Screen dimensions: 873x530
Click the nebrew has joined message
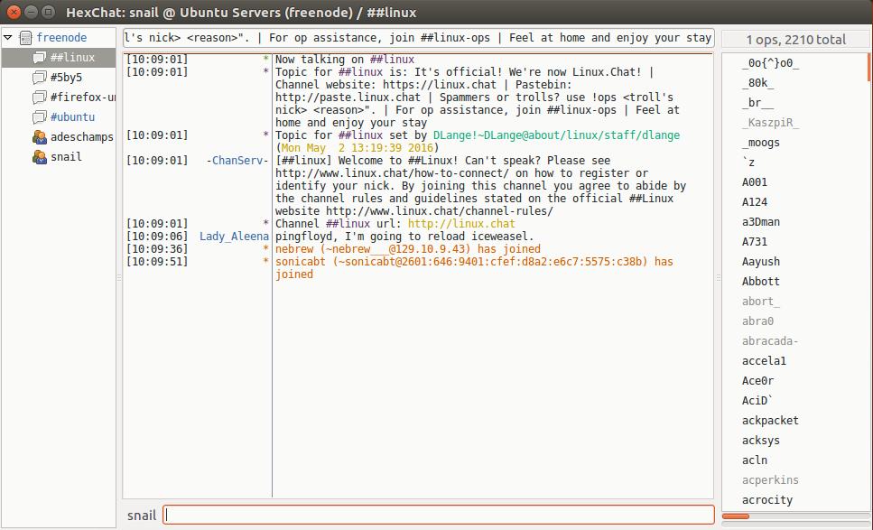coord(407,249)
